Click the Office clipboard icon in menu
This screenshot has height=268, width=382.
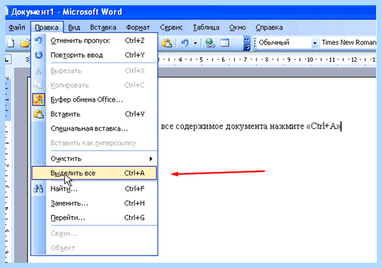38,100
